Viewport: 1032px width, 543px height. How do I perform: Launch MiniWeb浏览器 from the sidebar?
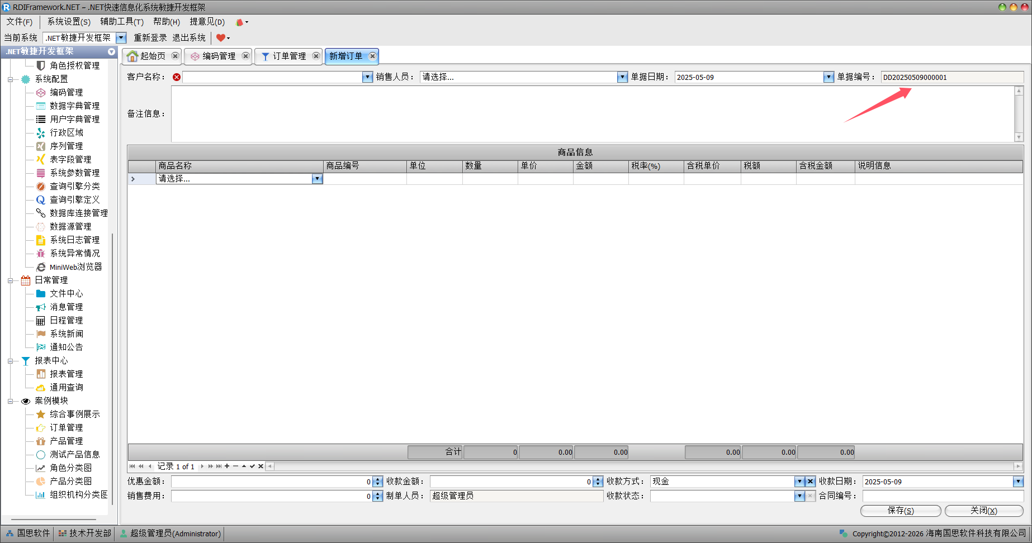(x=75, y=267)
